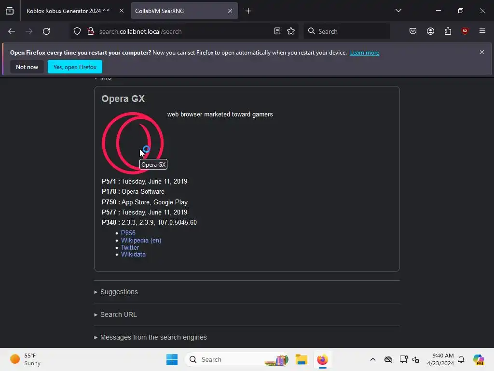This screenshot has width=494, height=371.
Task: Open the clock showing 9:40 AM
Action: coord(440,359)
